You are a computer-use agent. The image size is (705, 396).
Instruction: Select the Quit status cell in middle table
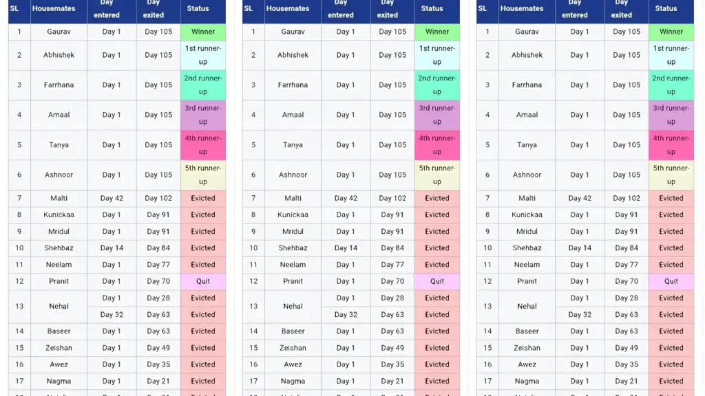(x=437, y=281)
